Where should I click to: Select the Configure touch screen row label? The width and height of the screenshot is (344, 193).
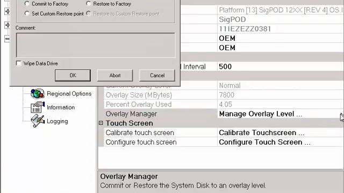(141, 142)
